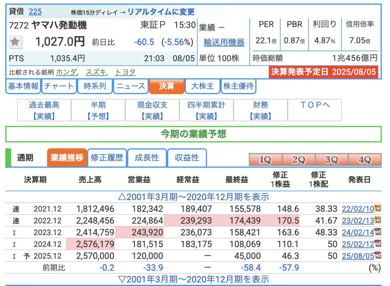Go to the ニュース tab
This screenshot has height=286, width=390.
click(131, 86)
